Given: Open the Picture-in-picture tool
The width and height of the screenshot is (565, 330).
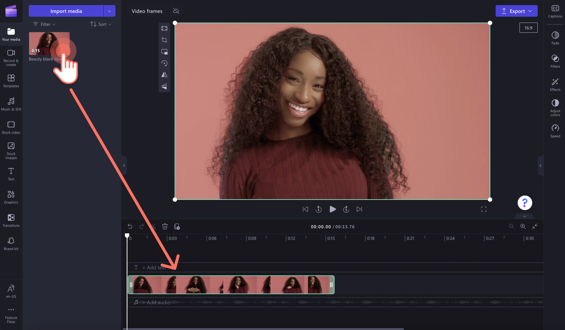Looking at the screenshot, I should pos(164,52).
